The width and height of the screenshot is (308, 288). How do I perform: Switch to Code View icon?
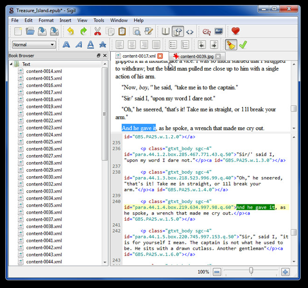point(190,31)
